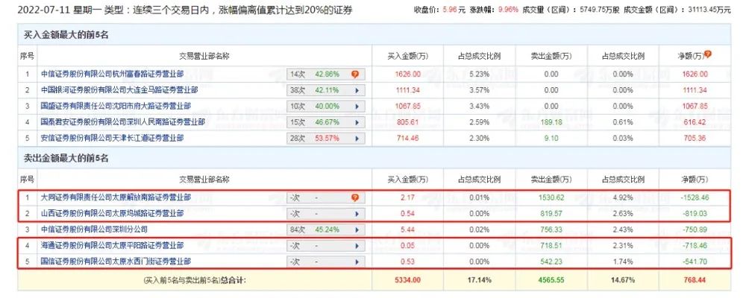Open 中国银河证券股份有限公司大连金马路证券营业部 link

[x=119, y=90]
